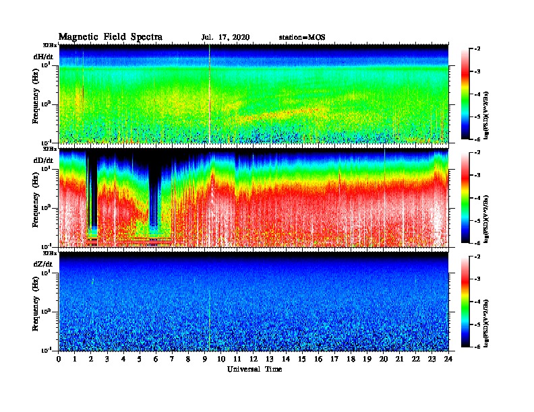Viewport: 534px width, 412px height.
Task: Click the color bar beside the dZ/dt spectrogram
Action: (x=465, y=302)
